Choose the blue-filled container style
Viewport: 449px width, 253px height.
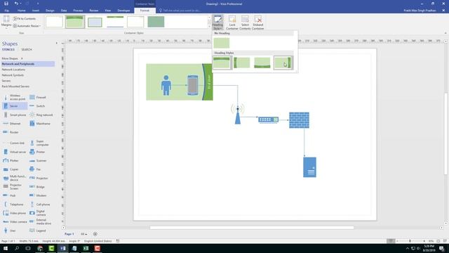pos(95,22)
